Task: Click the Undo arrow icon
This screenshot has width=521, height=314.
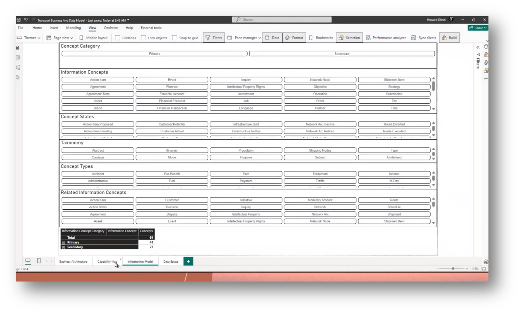Action: (26, 20)
